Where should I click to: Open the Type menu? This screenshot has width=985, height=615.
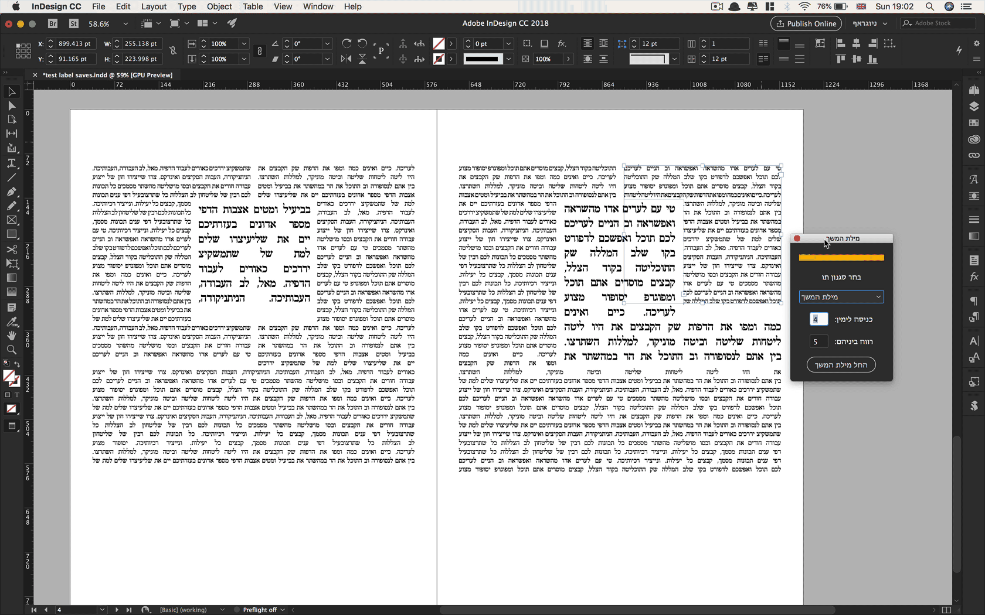coord(187,6)
